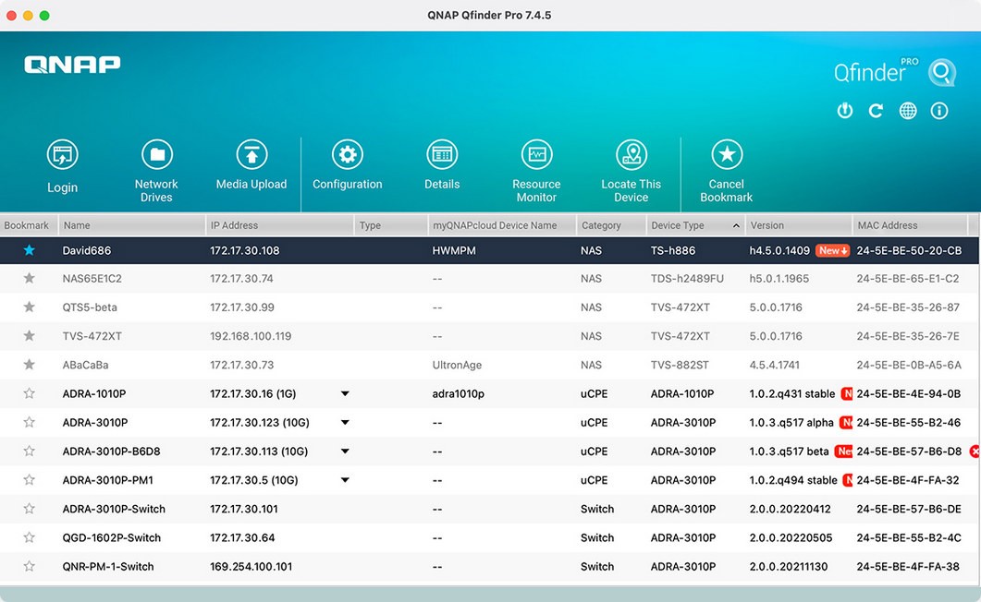Refresh the device list

[876, 111]
